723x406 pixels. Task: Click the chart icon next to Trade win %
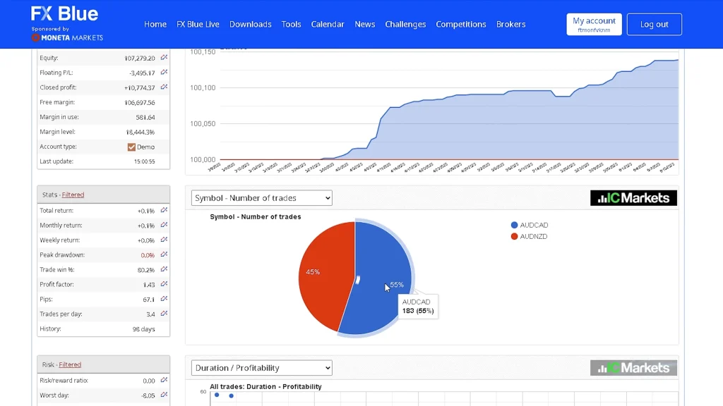164,269
